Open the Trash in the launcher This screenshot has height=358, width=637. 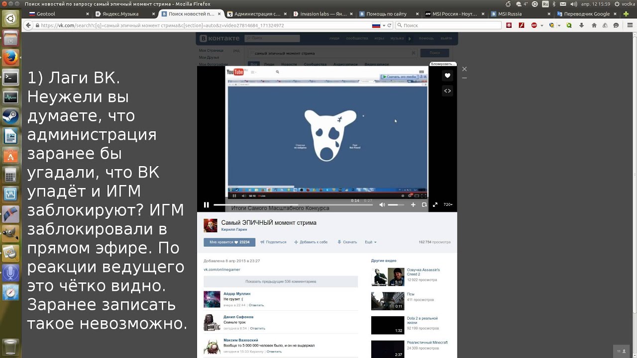[10, 347]
